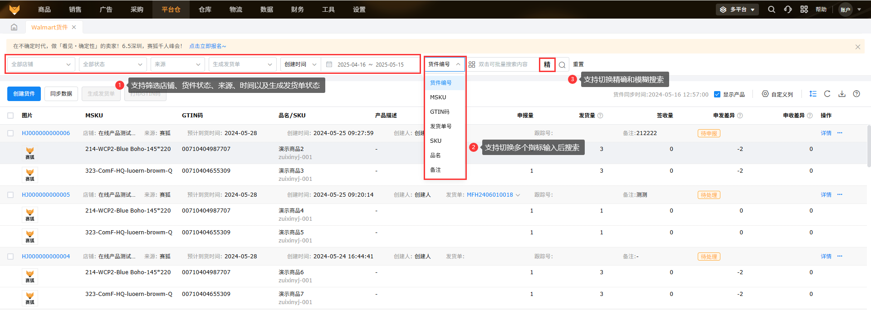This screenshot has width=871, height=310.
Task: Open global search magnifier in top bar
Action: (771, 10)
